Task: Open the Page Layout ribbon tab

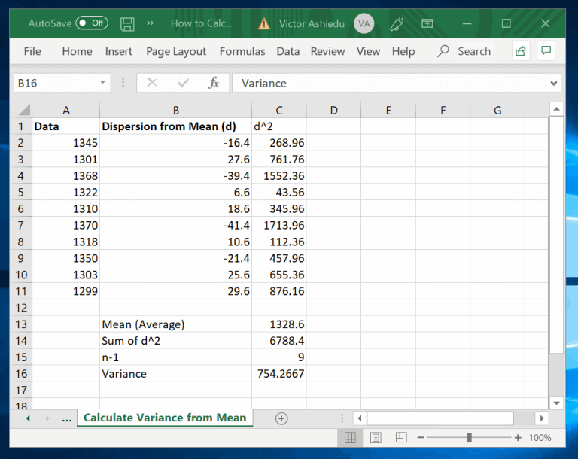Action: click(x=176, y=52)
